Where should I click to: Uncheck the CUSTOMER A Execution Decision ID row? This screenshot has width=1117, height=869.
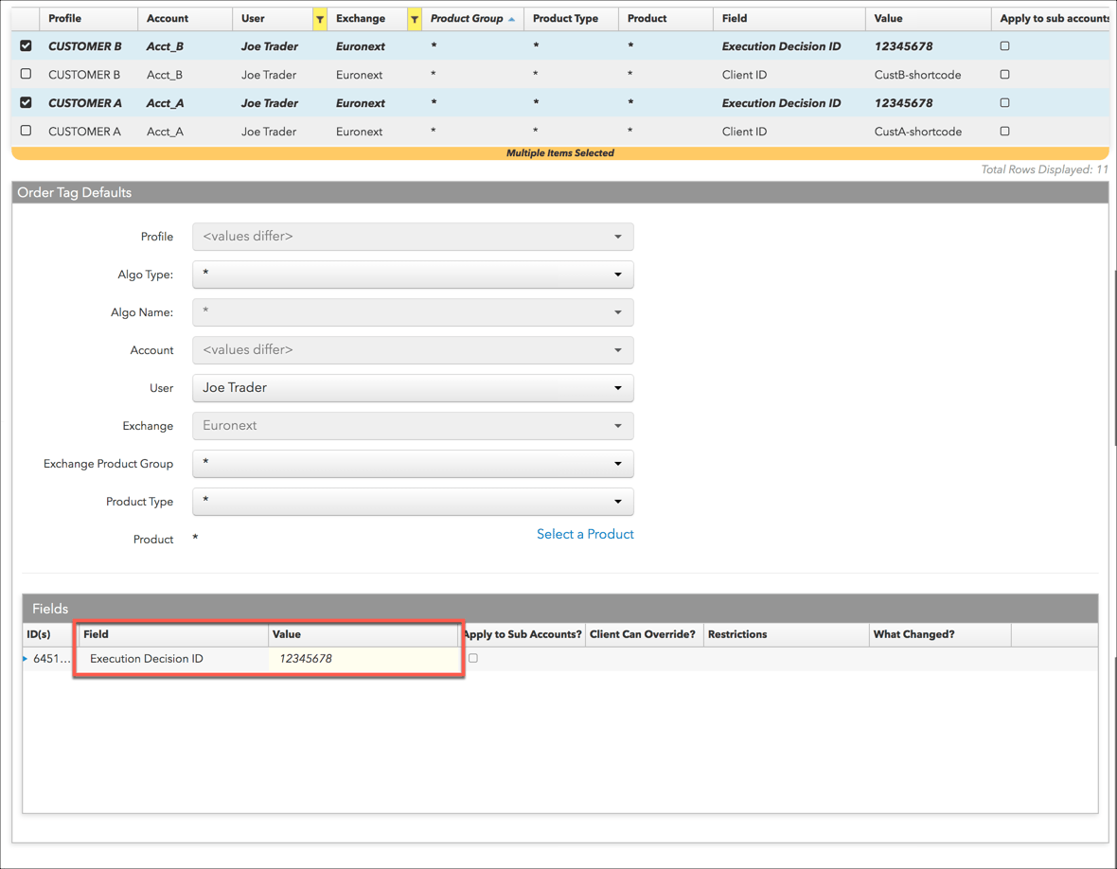(x=27, y=102)
